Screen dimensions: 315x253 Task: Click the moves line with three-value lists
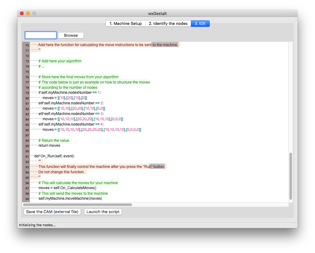pos(83,119)
